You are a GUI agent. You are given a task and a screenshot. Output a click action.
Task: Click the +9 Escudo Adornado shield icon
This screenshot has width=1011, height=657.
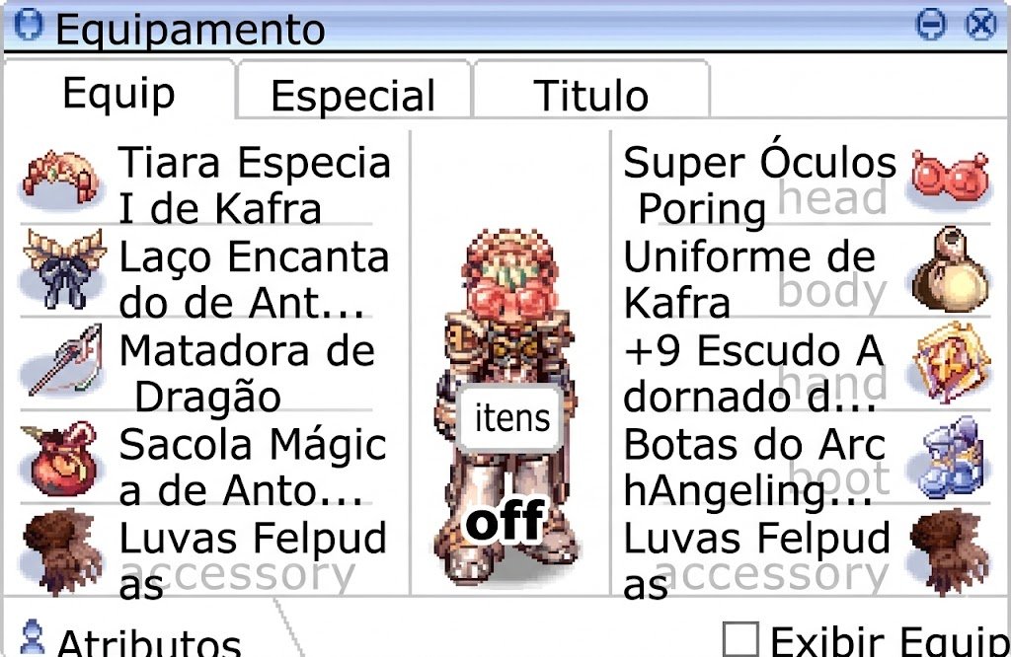[x=951, y=362]
